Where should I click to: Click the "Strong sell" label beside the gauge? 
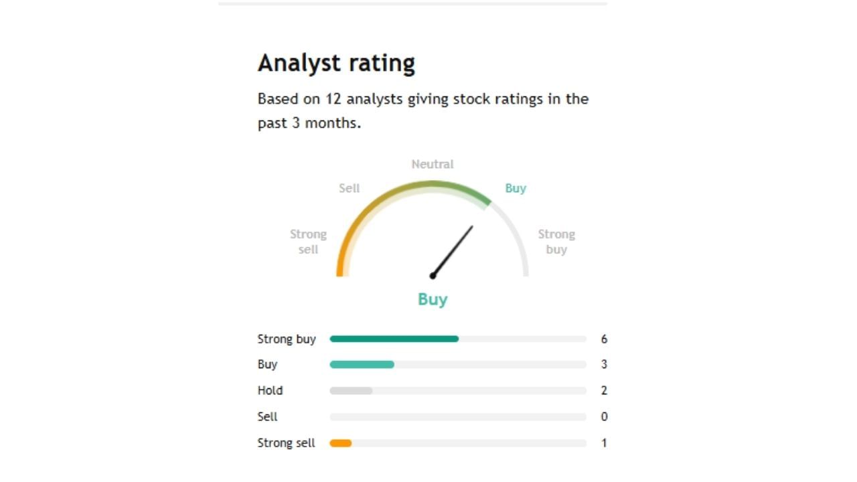(x=308, y=242)
